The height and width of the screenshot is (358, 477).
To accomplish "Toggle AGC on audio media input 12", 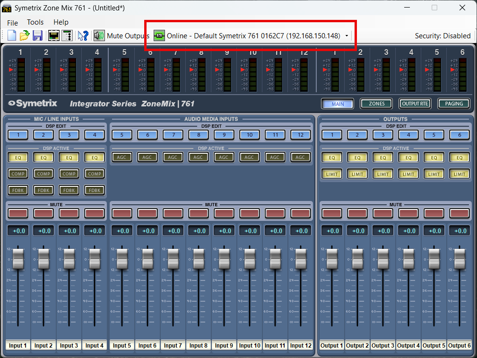I will coord(300,157).
